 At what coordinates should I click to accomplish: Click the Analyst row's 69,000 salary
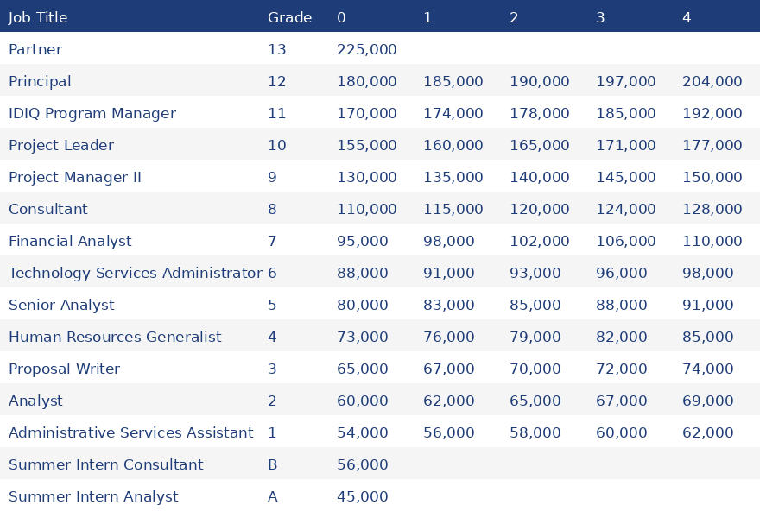(x=707, y=401)
